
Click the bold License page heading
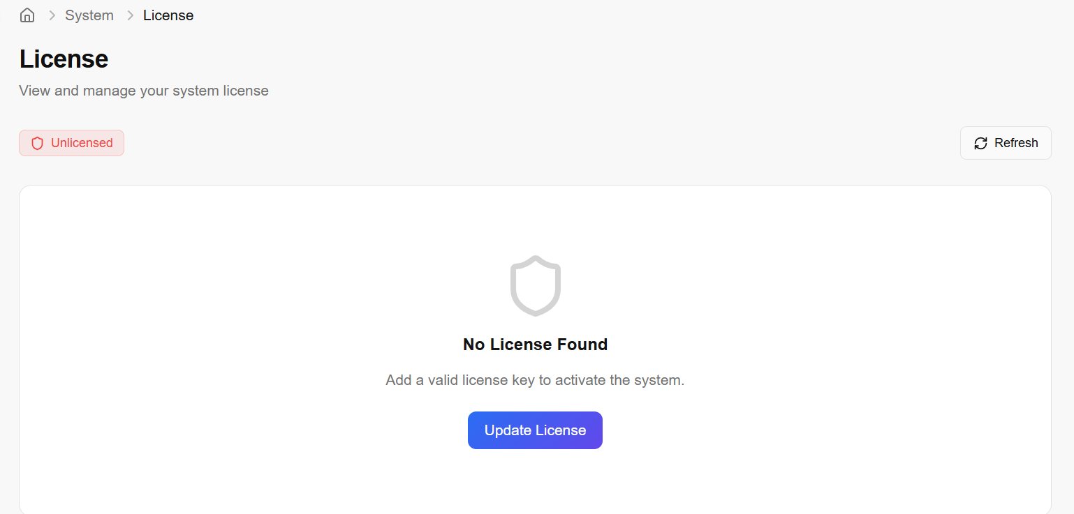click(64, 59)
